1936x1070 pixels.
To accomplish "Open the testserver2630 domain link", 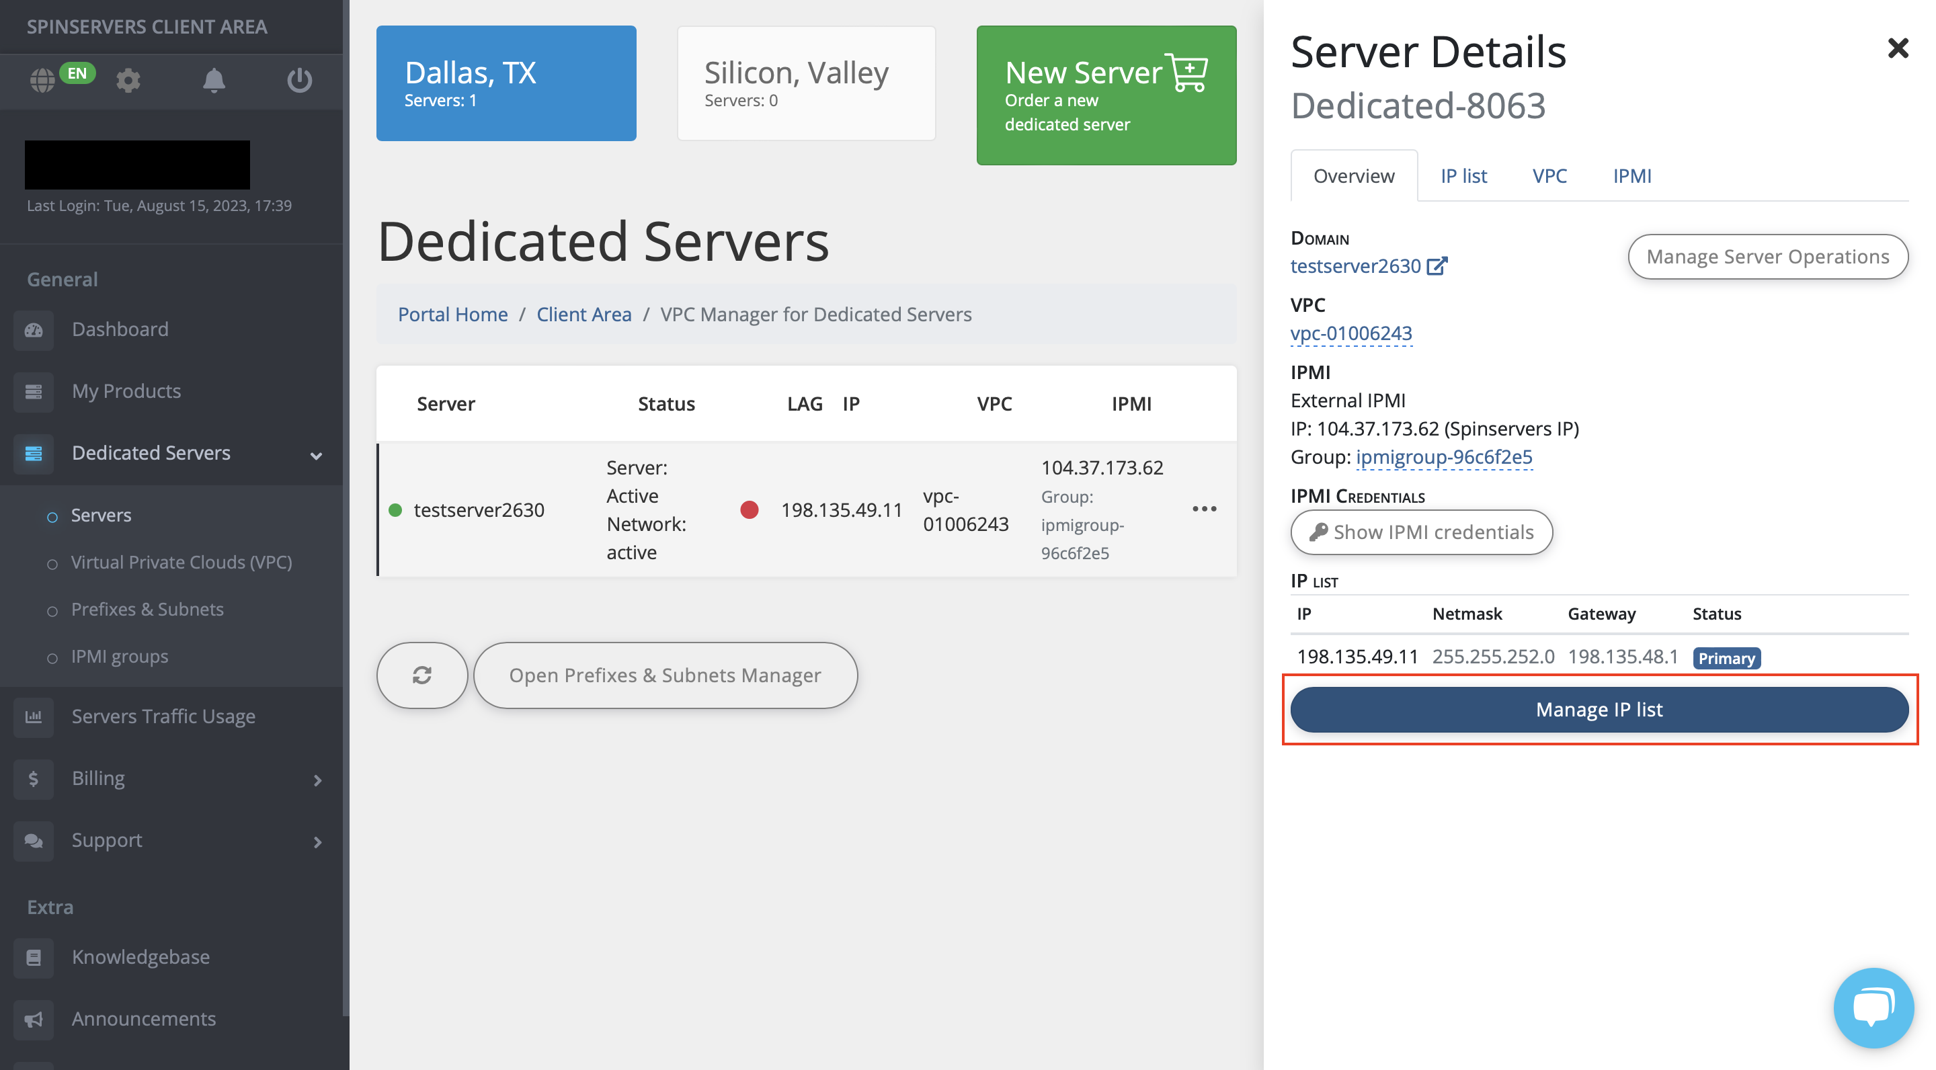I will 1355,266.
